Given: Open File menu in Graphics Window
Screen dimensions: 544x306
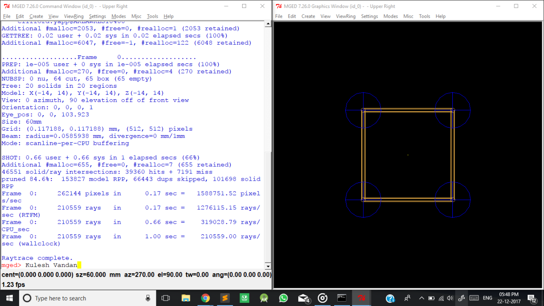Looking at the screenshot, I should click(278, 16).
